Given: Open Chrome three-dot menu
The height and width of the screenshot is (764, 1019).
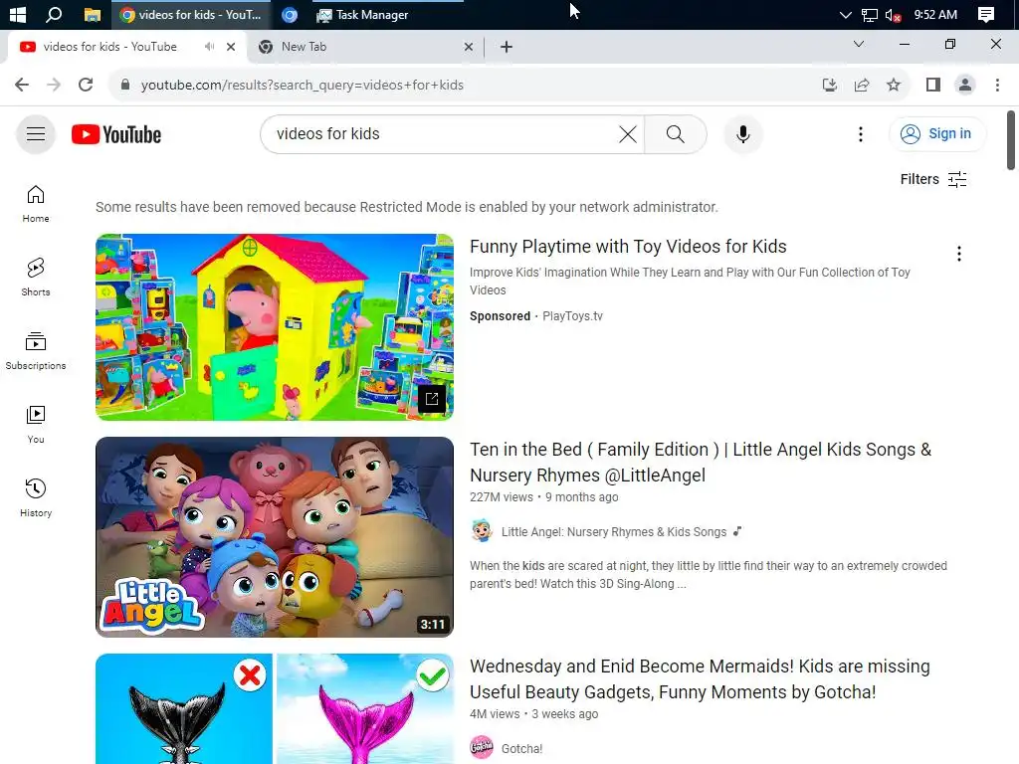Looking at the screenshot, I should click(997, 86).
